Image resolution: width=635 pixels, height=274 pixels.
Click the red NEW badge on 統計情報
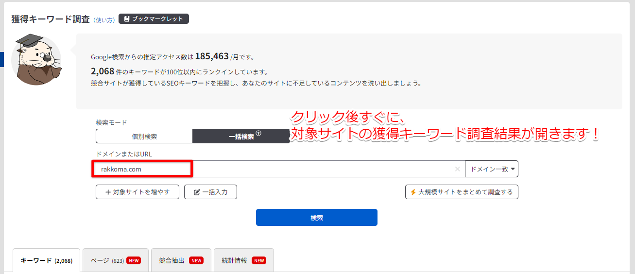(x=259, y=260)
